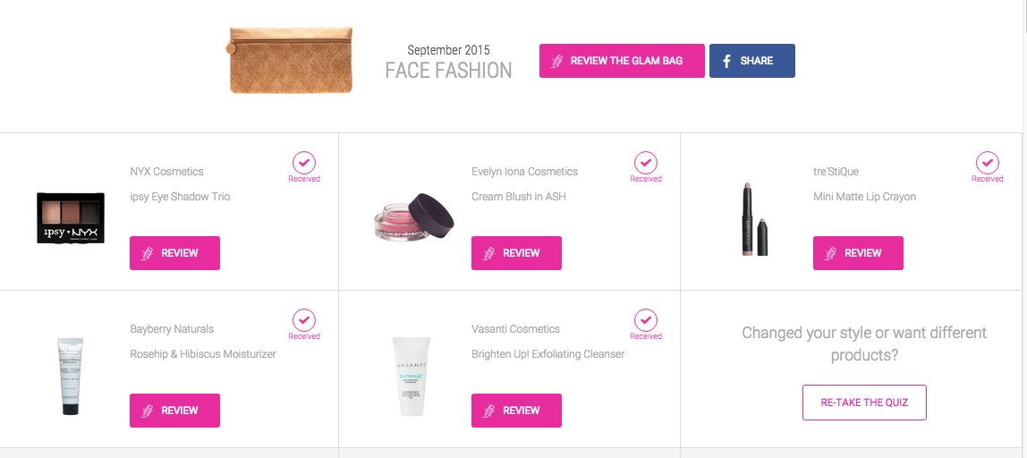Review the Rosehip & Hibiscus Moisturizer
Image resolution: width=1027 pixels, height=458 pixels.
(174, 411)
